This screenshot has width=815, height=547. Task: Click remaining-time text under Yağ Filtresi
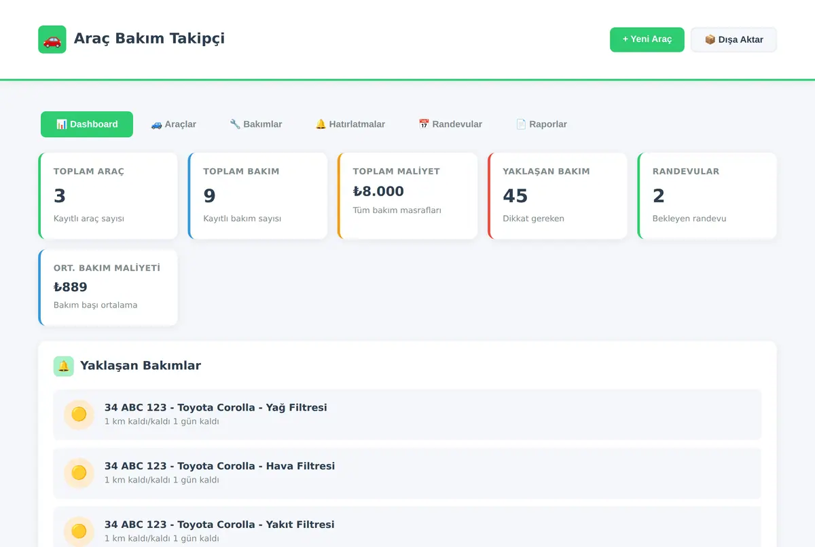click(x=162, y=421)
